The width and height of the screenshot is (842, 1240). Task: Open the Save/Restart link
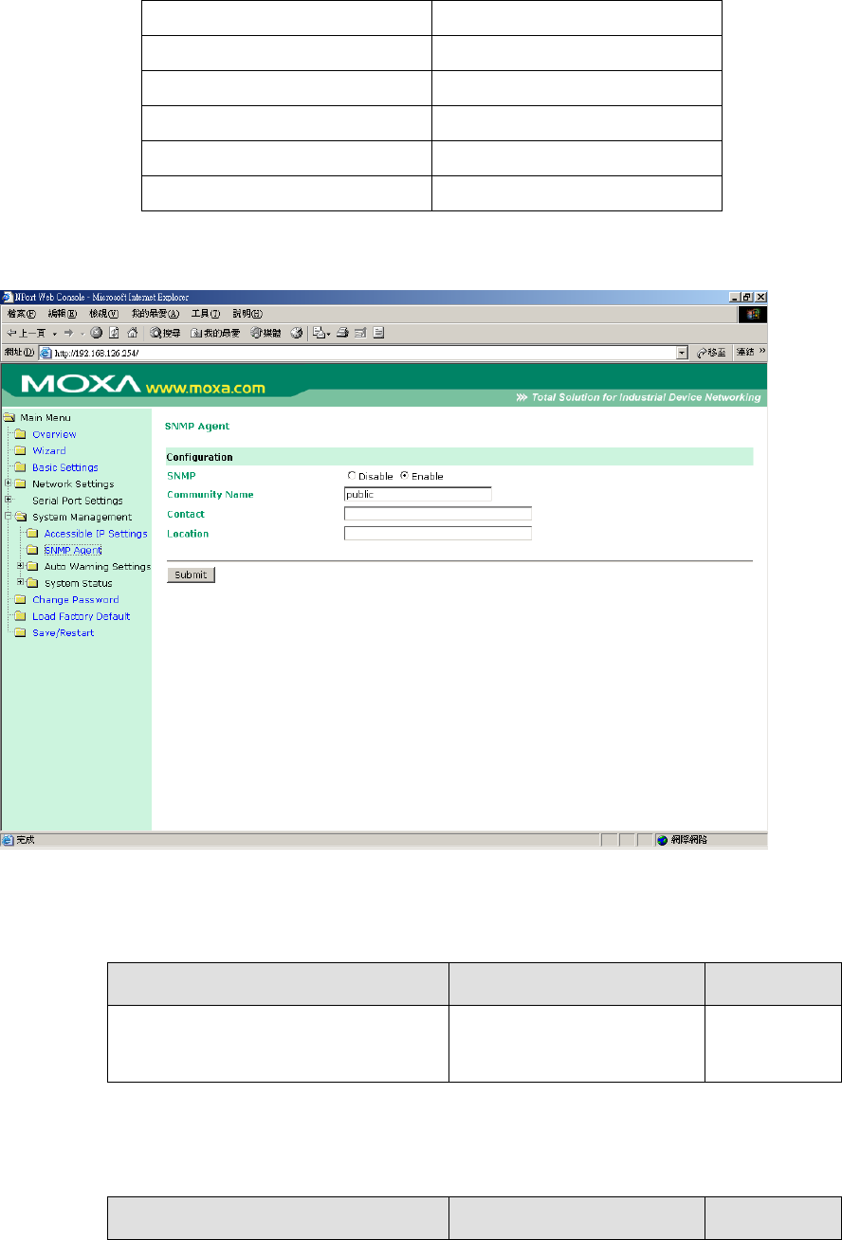pyautogui.click(x=64, y=633)
